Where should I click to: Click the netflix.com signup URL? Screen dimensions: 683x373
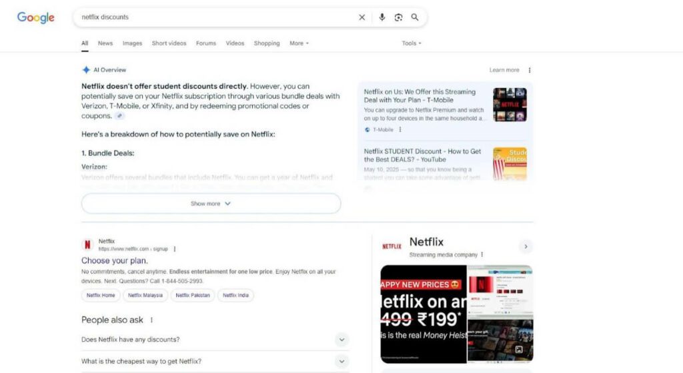point(133,249)
